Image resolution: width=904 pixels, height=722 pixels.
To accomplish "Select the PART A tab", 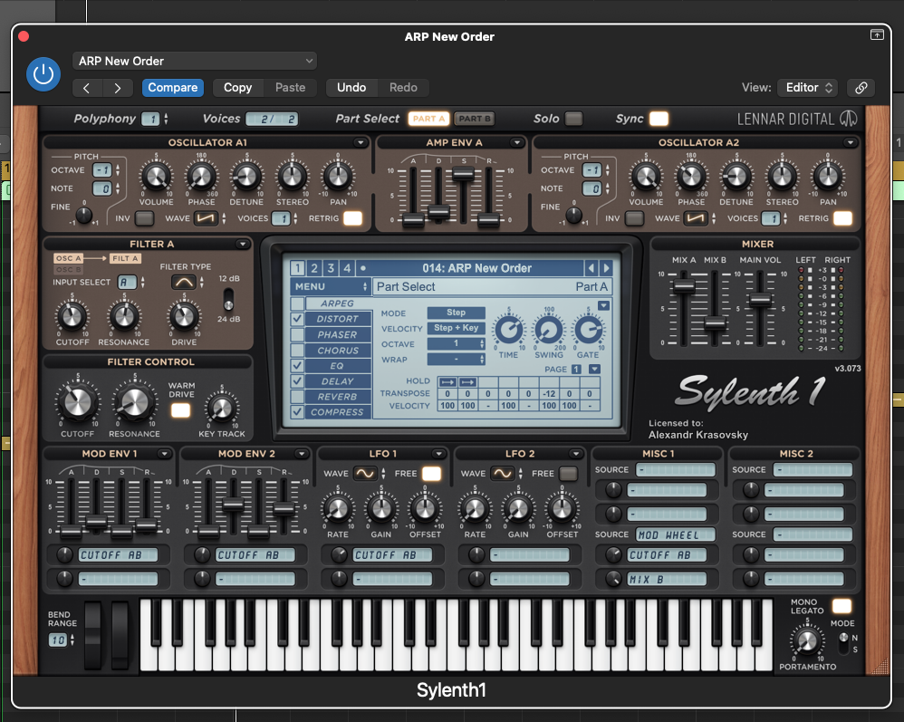I will point(429,119).
